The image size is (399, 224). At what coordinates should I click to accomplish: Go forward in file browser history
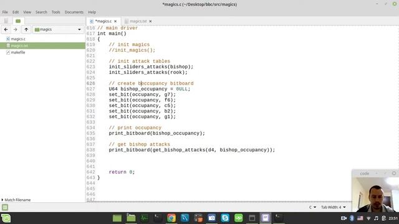pyautogui.click(x=16, y=29)
